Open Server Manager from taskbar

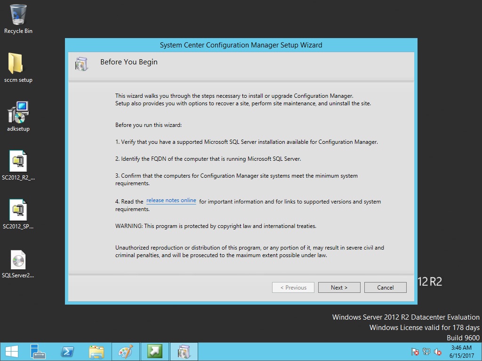click(38, 352)
